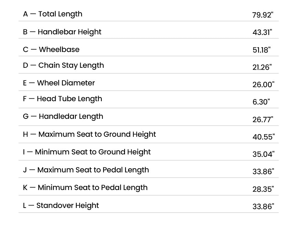This screenshot has width=297, height=229.
Task: Click the "G — Handledar Length" label
Action: [x=63, y=116]
